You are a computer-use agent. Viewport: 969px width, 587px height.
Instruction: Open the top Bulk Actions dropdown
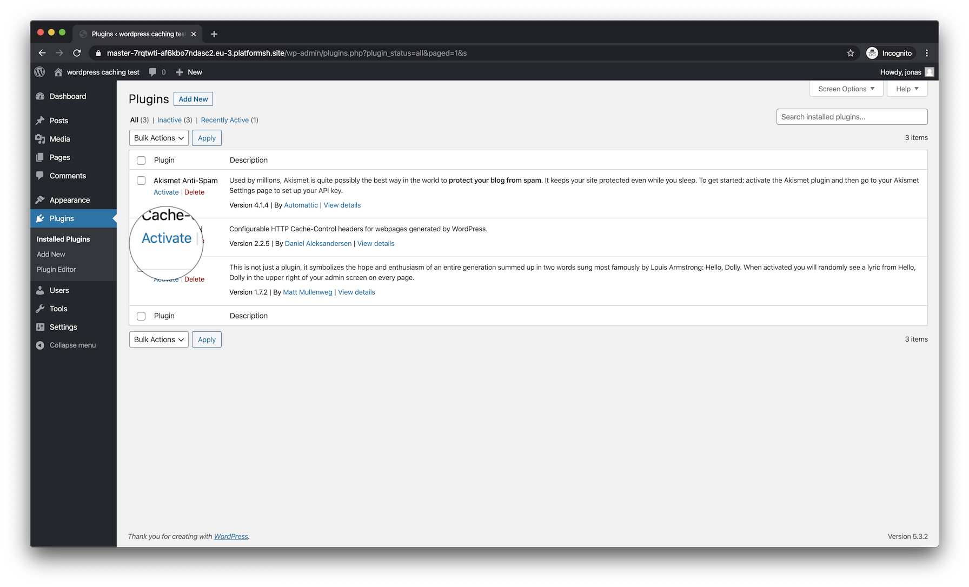tap(158, 138)
